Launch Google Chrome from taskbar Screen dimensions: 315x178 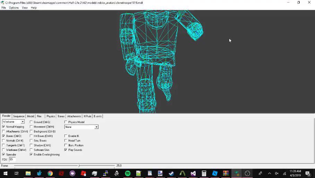(x=50, y=173)
